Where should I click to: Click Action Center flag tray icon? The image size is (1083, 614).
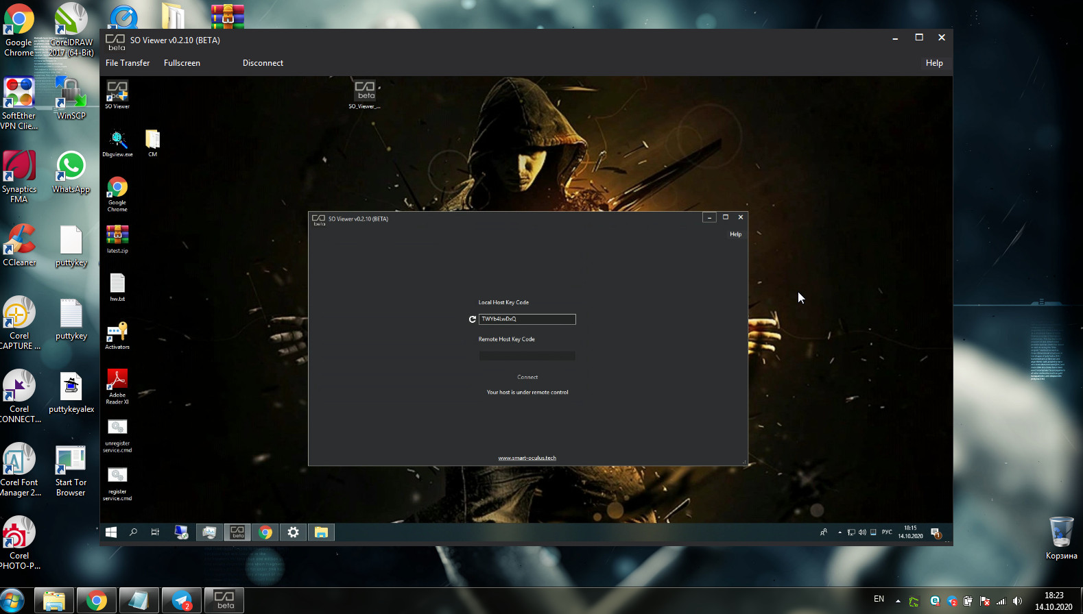[x=985, y=601]
